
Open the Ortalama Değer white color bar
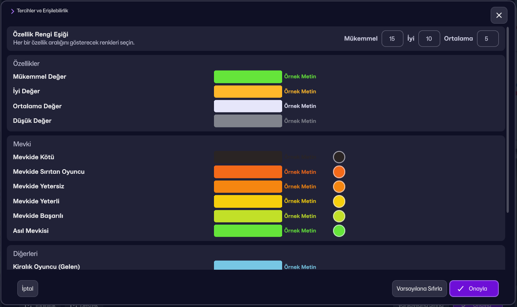click(248, 106)
